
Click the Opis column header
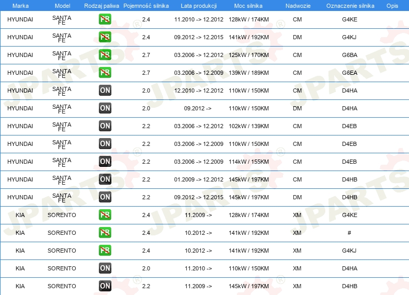(392, 5)
